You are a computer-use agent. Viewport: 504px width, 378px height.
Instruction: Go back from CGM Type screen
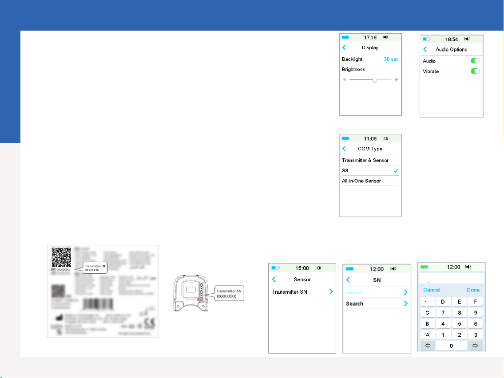344,149
